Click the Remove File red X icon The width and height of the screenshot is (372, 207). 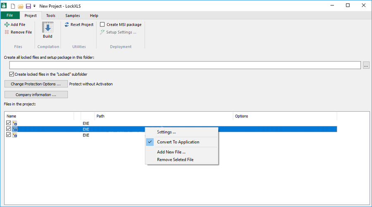pyautogui.click(x=7, y=32)
